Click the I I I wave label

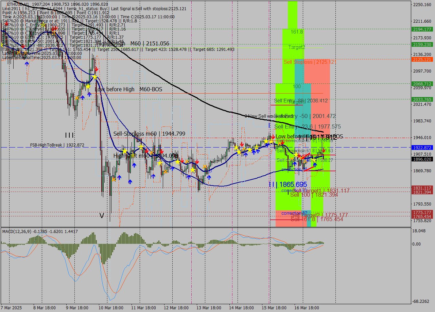(69, 135)
